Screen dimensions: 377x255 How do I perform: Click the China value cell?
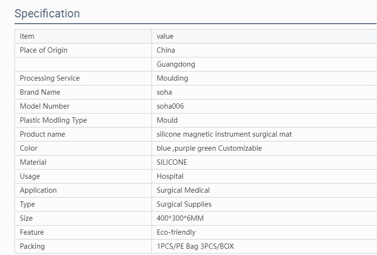pyautogui.click(x=264, y=50)
